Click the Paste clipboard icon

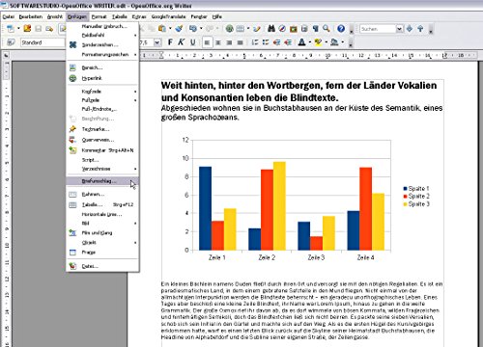coord(162,29)
